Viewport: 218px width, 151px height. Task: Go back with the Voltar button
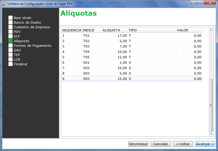(x=183, y=144)
